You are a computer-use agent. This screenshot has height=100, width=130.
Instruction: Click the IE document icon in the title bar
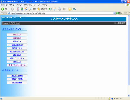1,2
